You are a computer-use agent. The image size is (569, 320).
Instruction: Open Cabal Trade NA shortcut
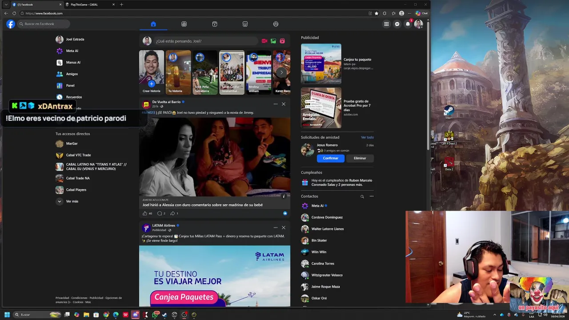[78, 178]
